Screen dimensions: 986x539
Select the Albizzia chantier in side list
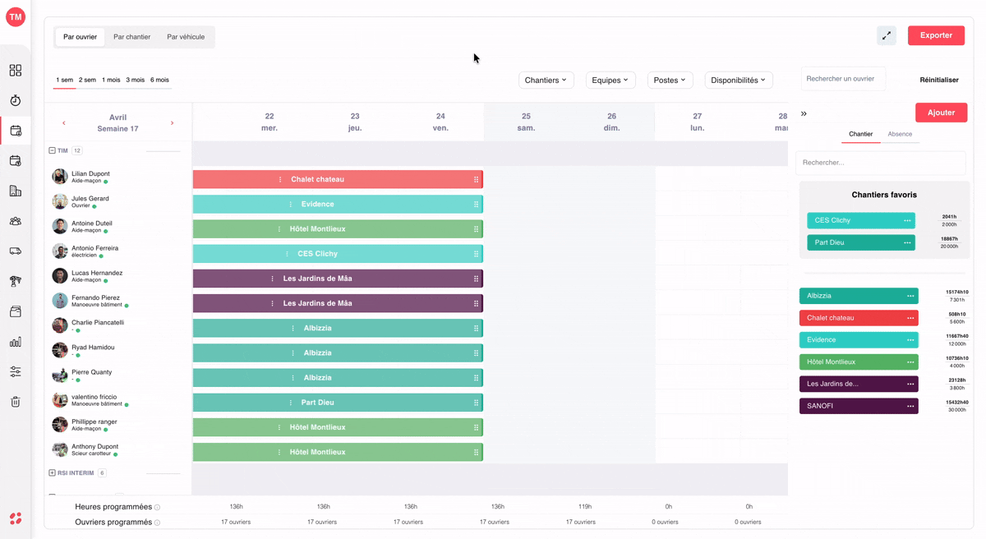click(859, 296)
